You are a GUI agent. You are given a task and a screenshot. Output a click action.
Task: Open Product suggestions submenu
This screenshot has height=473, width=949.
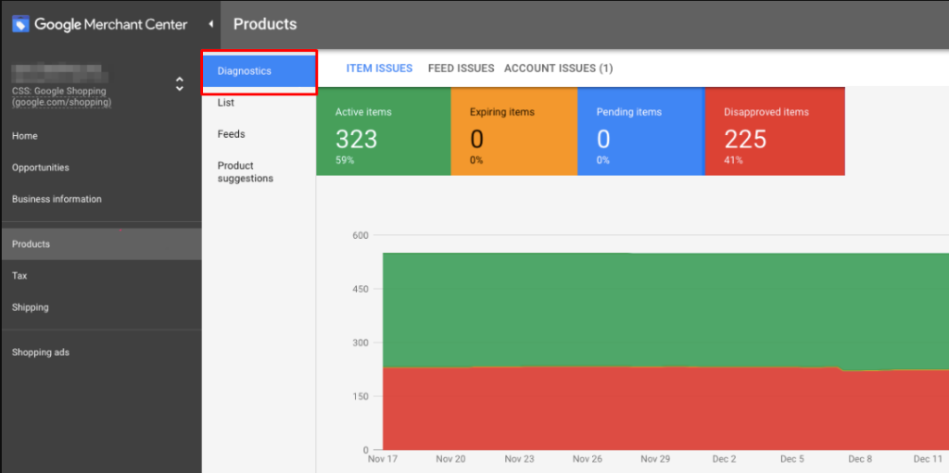246,172
